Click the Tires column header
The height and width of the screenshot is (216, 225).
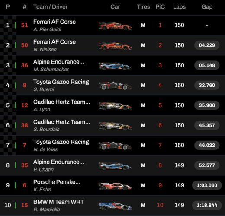143,7
